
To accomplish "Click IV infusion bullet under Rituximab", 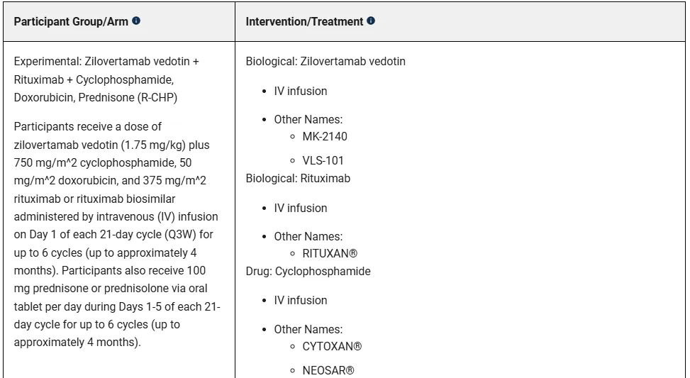I will coord(301,209).
